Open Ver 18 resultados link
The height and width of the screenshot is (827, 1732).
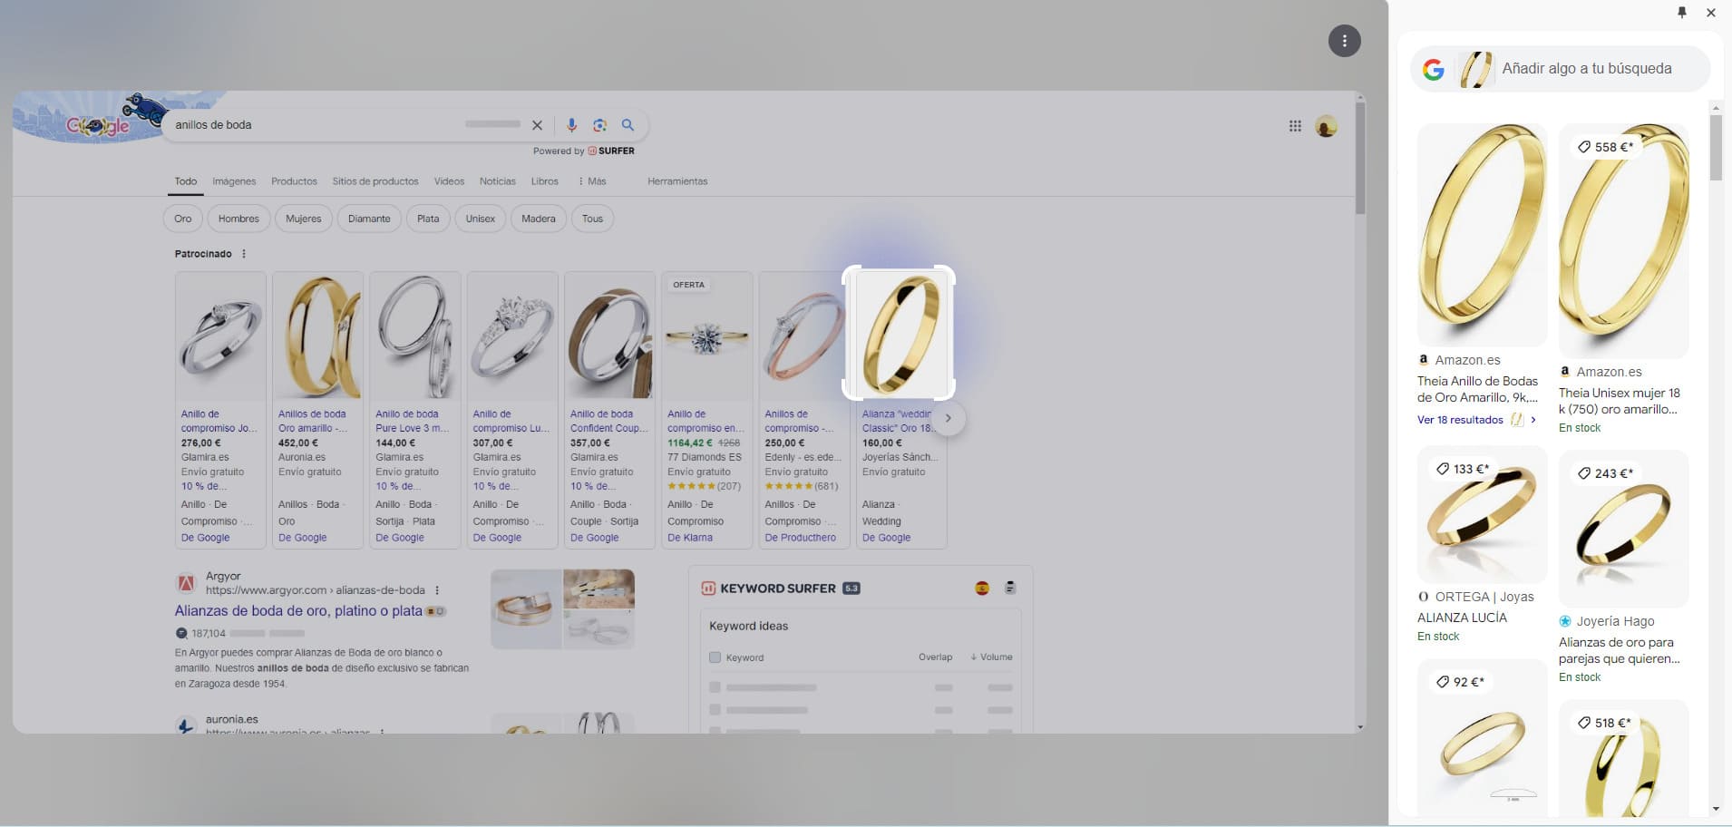pyautogui.click(x=1460, y=420)
